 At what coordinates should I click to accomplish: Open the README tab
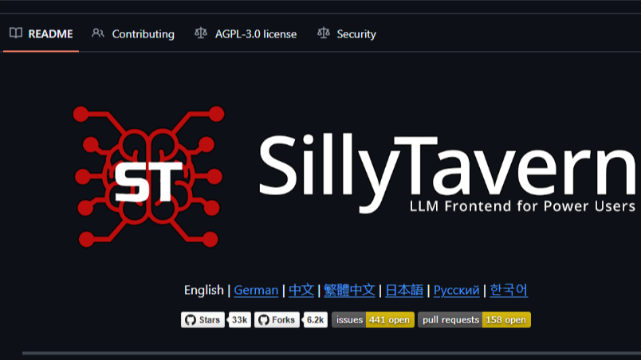click(x=41, y=34)
